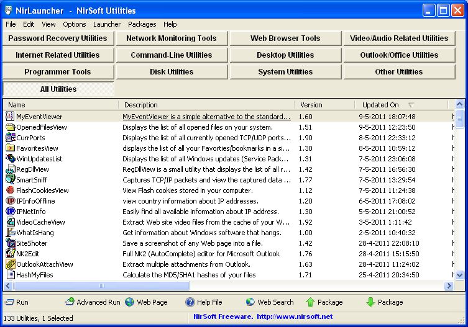Click the up arrow Package icon
The height and width of the screenshot is (327, 468).
(x=310, y=302)
